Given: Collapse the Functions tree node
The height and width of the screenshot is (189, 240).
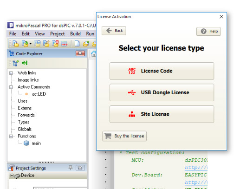Looking at the screenshot, I should (11, 136).
